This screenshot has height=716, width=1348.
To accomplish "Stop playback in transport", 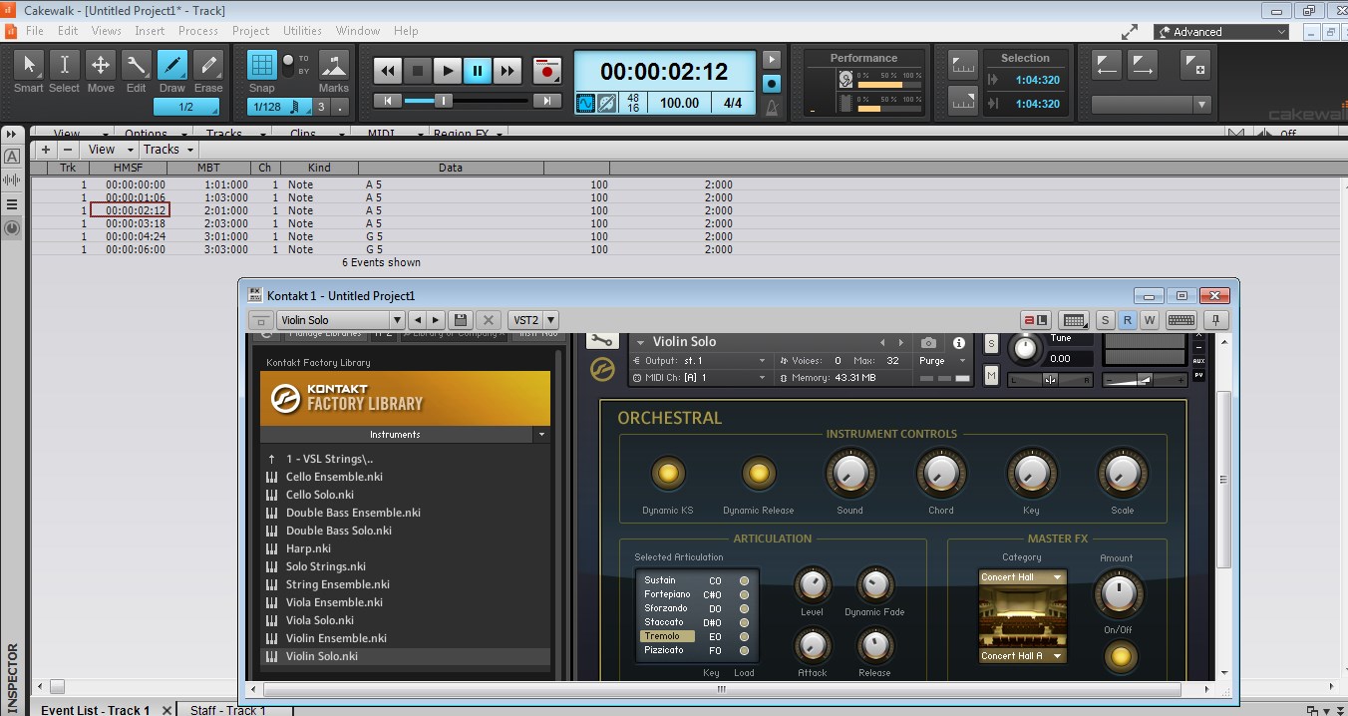I will pyautogui.click(x=418, y=71).
